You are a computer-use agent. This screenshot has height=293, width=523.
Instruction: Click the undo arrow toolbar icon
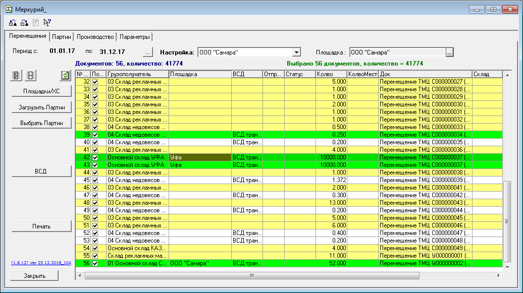13,23
